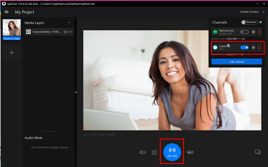Open more options for Depositphotos layer
Viewport: 268px width, 167px height.
[x=70, y=32]
